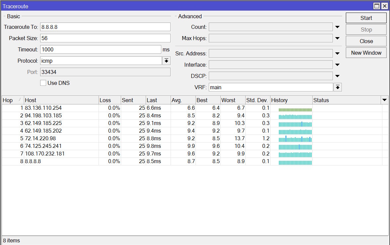Open the Protocol drop-down selector
This screenshot has height=245, width=390.
[x=166, y=61]
